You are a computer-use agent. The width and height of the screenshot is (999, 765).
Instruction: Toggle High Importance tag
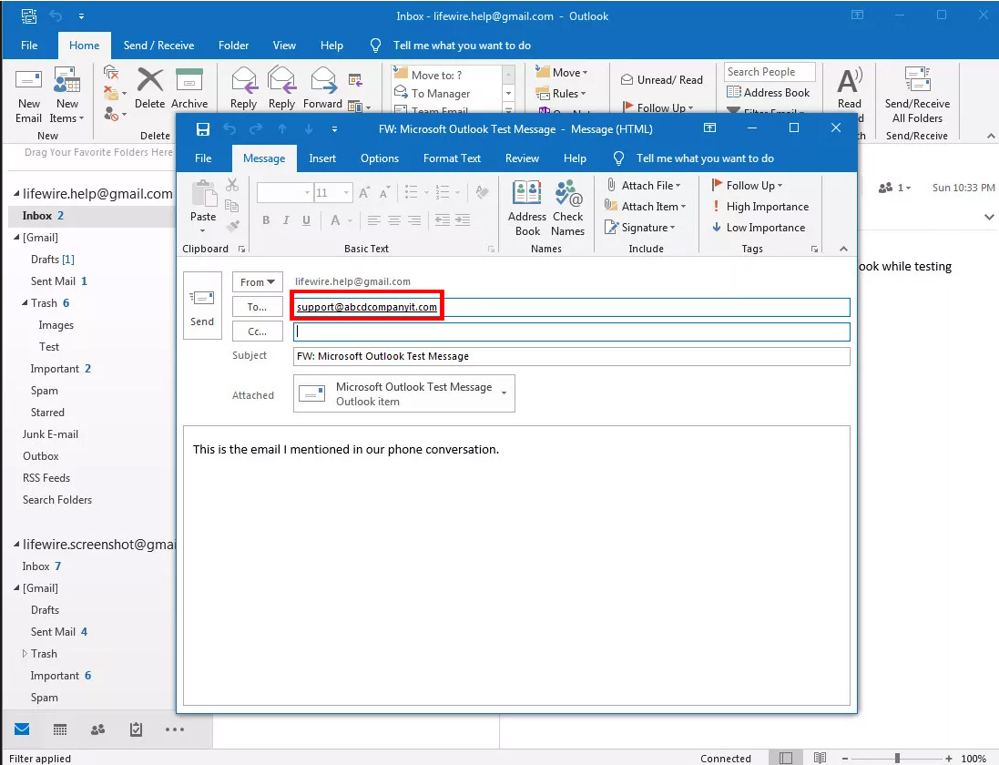pos(759,207)
